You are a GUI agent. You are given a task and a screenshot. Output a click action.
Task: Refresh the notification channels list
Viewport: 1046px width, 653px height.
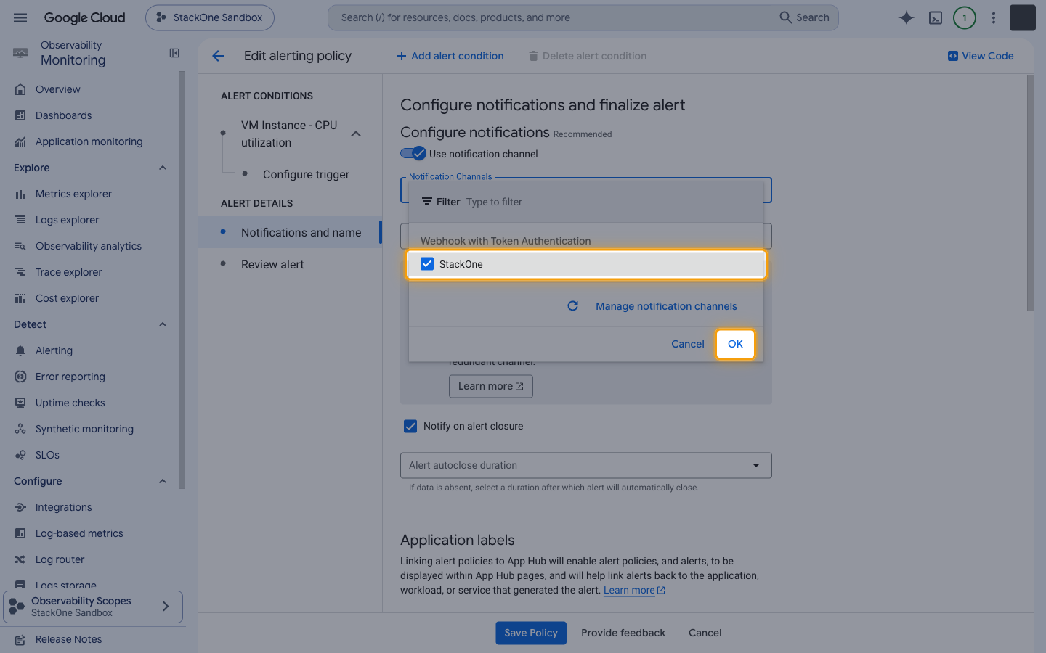(x=573, y=306)
